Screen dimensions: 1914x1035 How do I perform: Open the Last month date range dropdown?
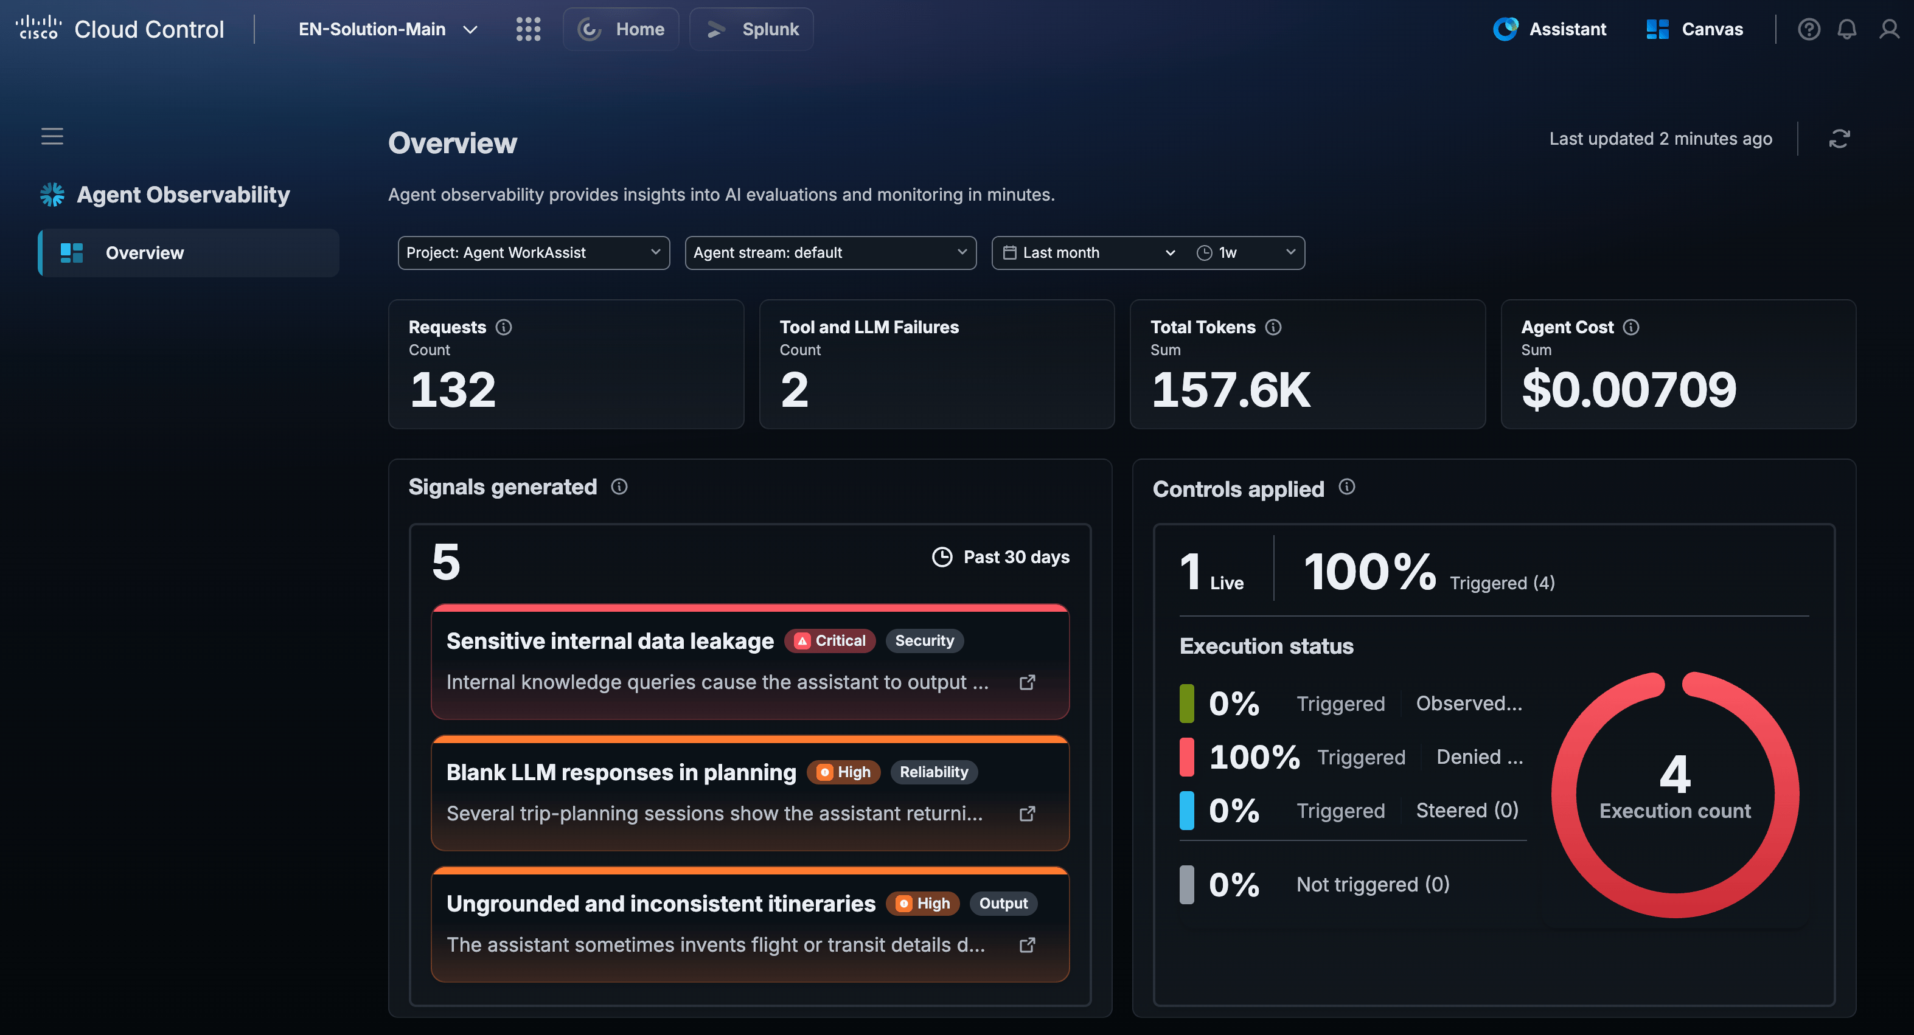1088,252
